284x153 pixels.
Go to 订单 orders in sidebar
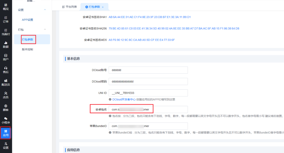point(6,19)
